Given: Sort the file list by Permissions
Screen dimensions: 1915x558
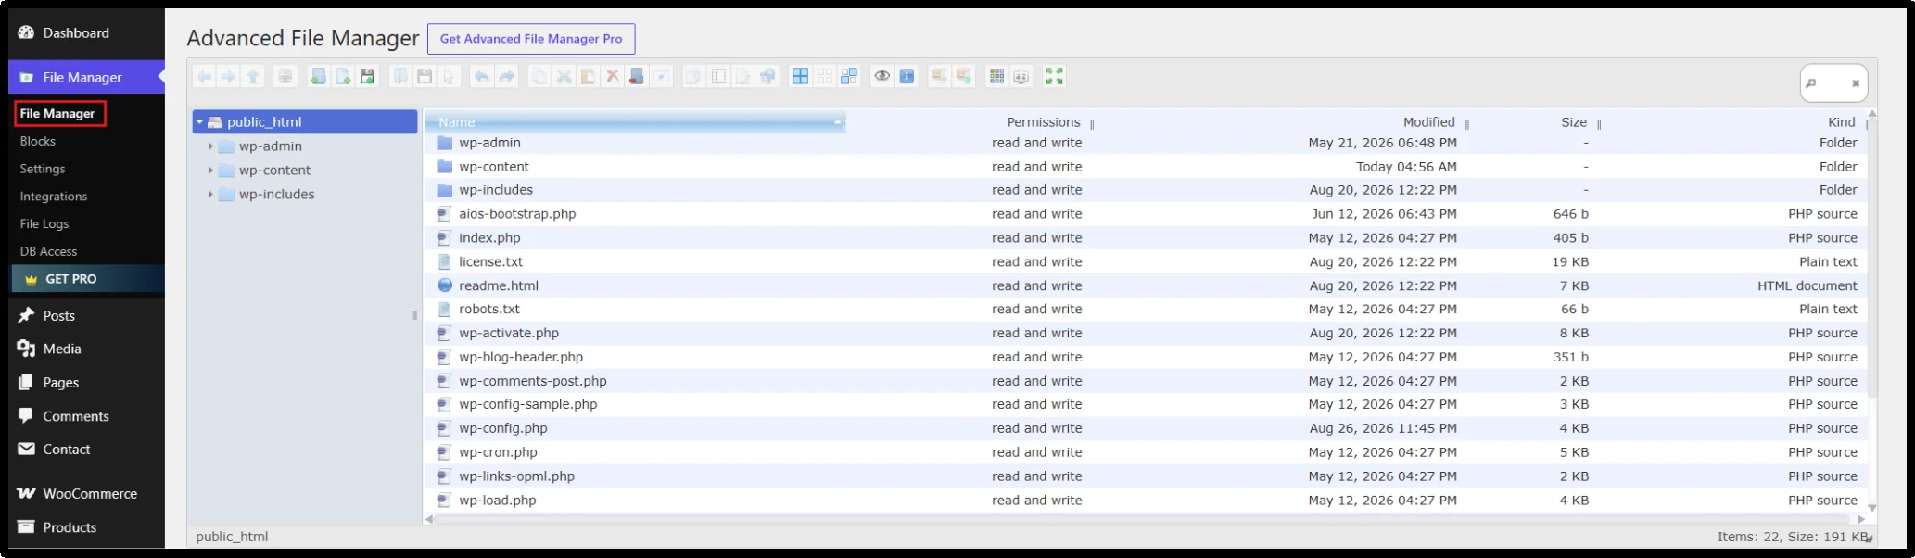Looking at the screenshot, I should click(x=1044, y=122).
